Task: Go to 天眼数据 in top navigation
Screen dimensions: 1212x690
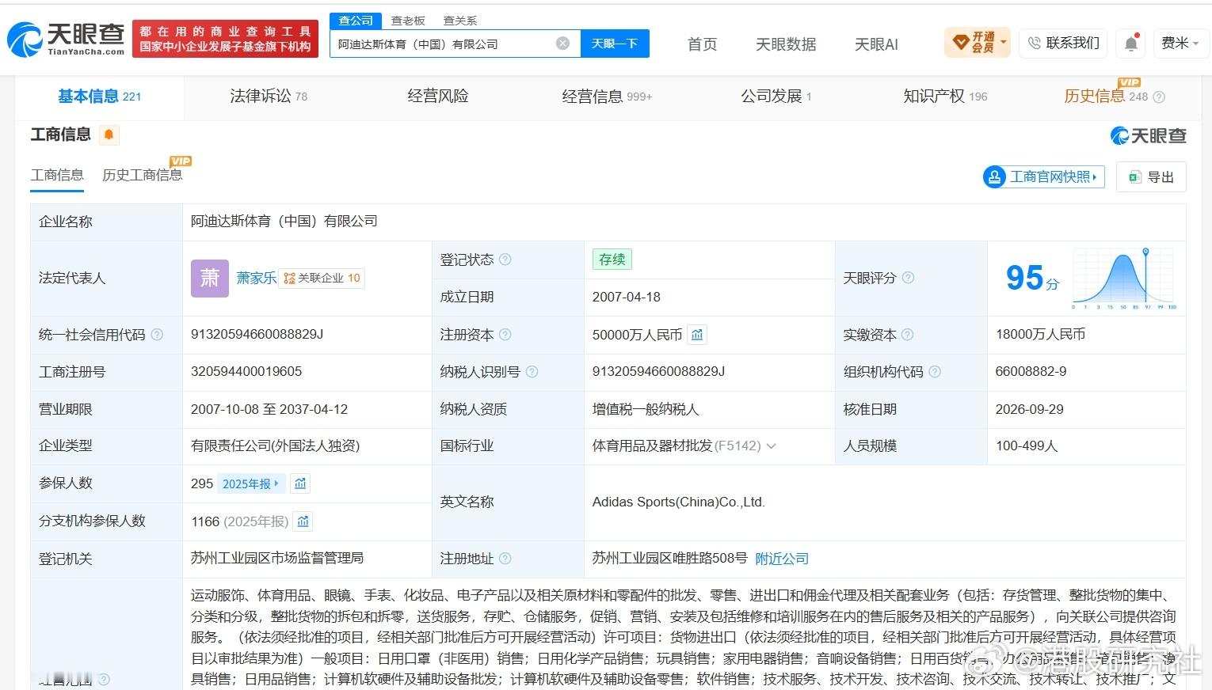Action: 786,44
